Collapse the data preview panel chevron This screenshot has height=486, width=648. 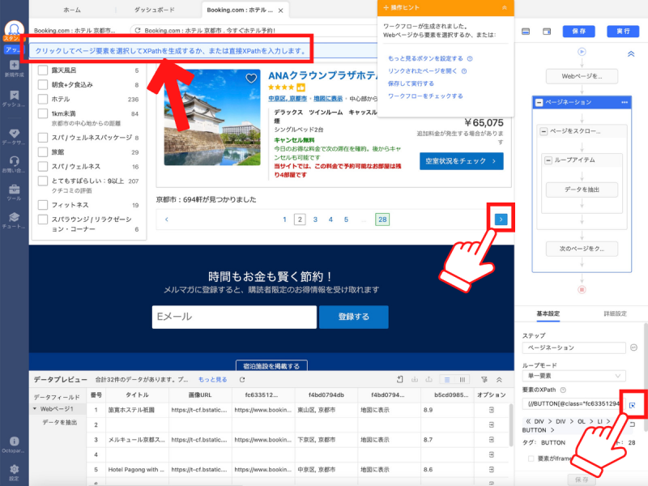(499, 379)
